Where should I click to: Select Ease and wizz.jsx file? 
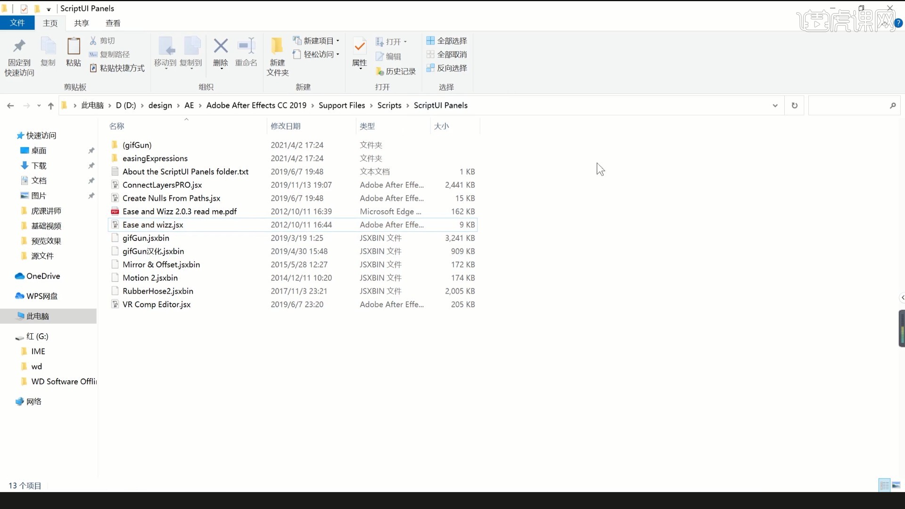point(292,225)
